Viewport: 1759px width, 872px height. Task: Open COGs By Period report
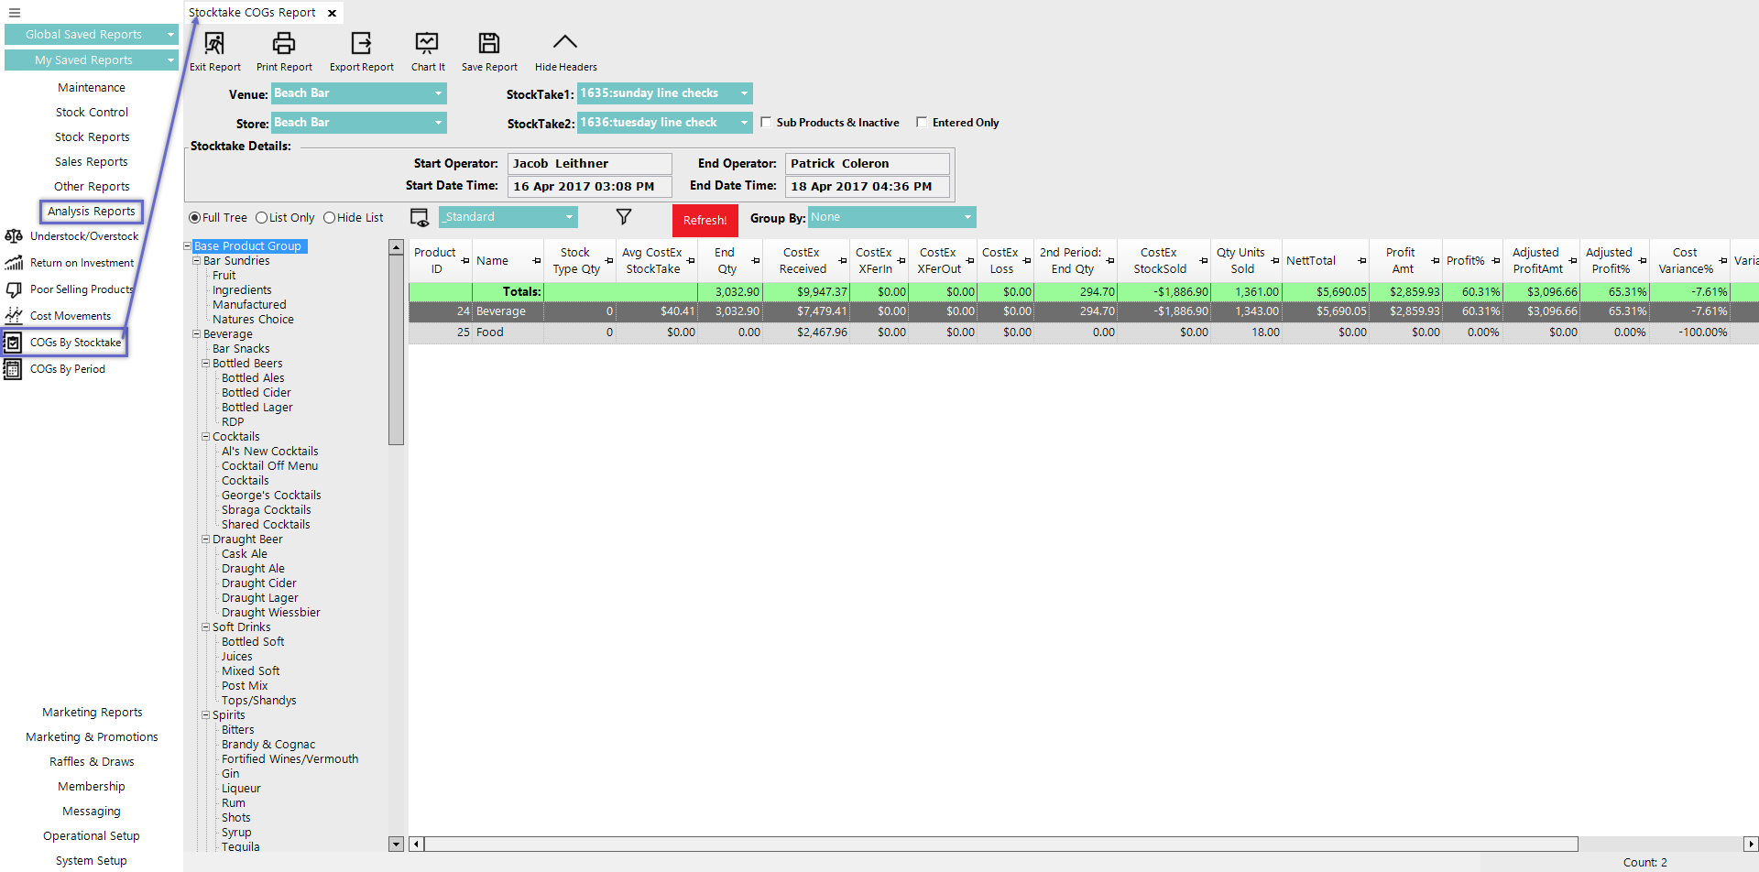coord(67,369)
